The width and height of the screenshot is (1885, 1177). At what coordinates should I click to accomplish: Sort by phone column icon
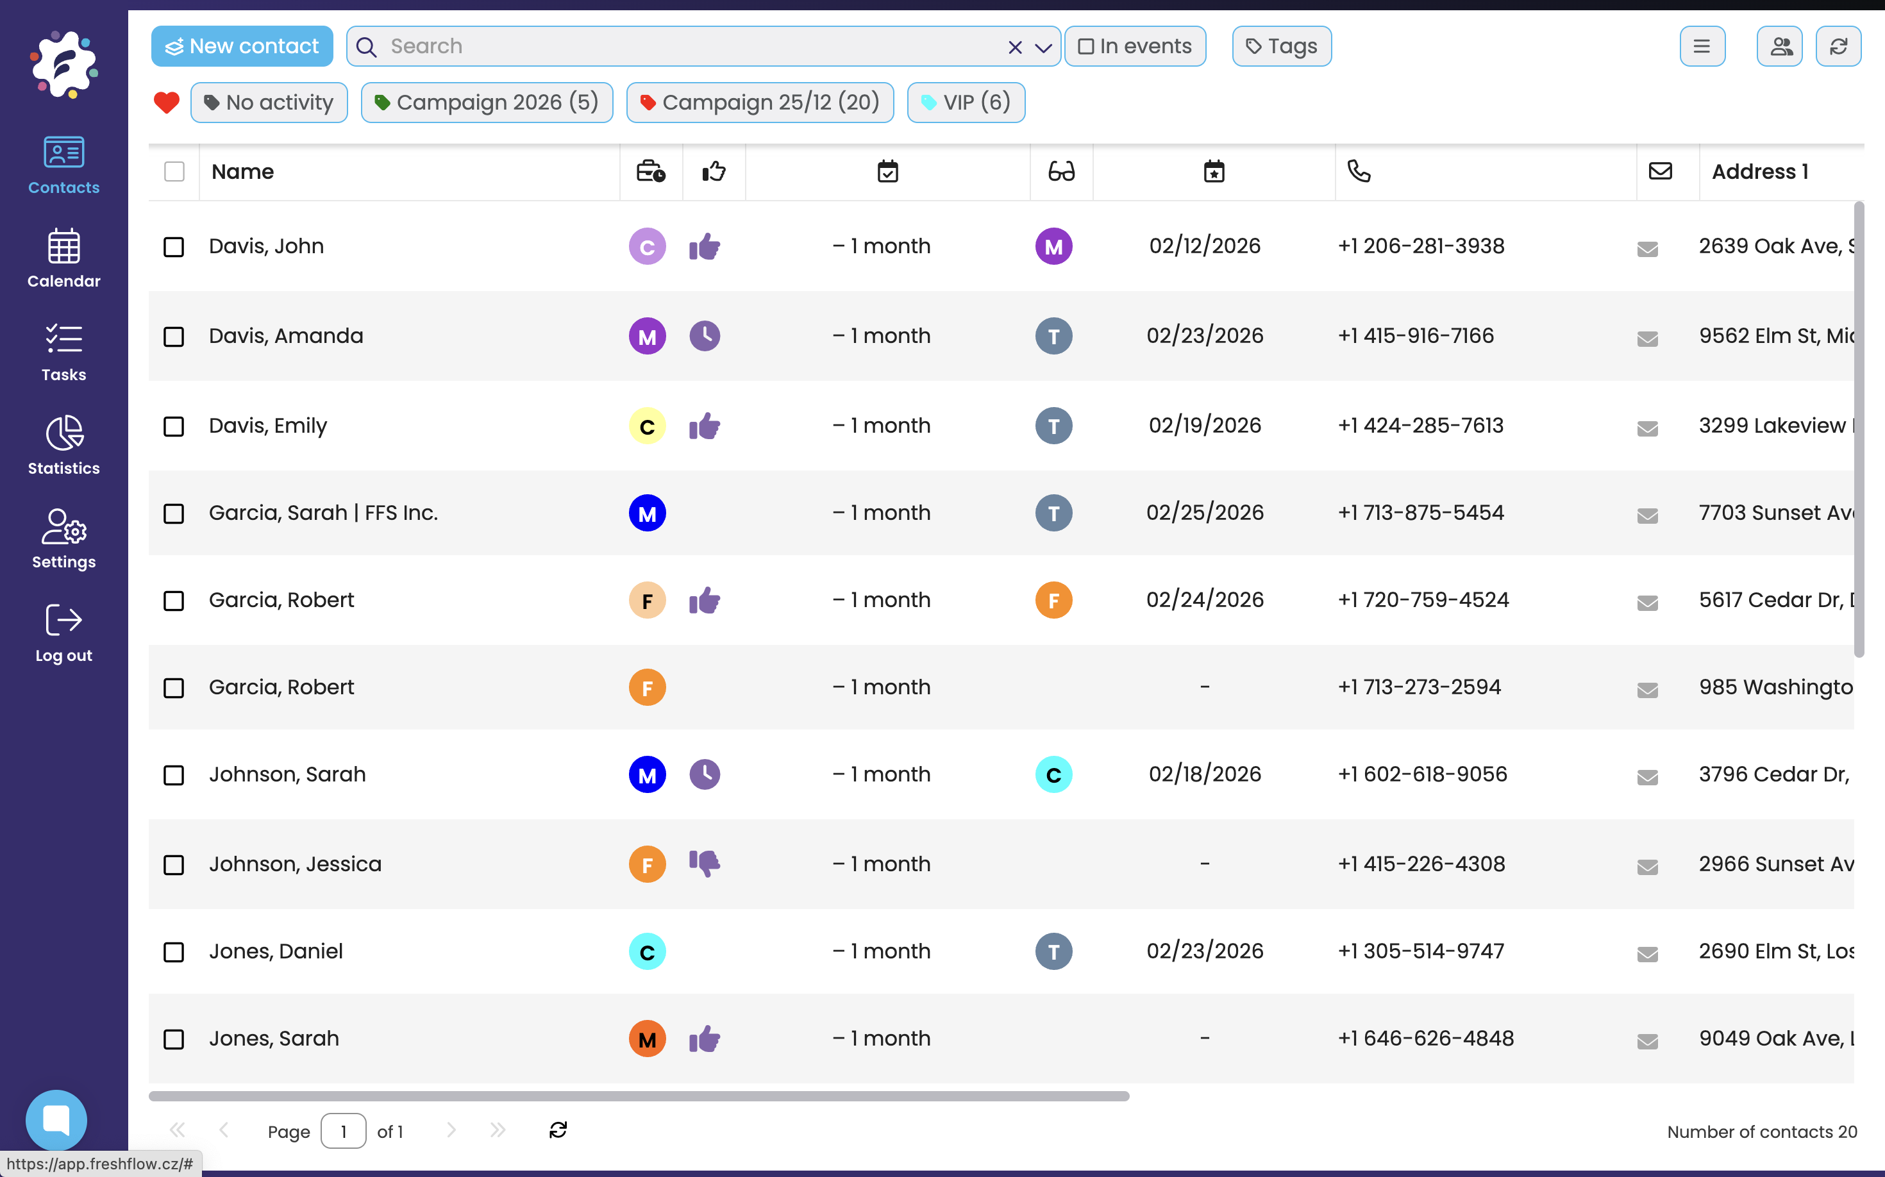pyautogui.click(x=1359, y=171)
